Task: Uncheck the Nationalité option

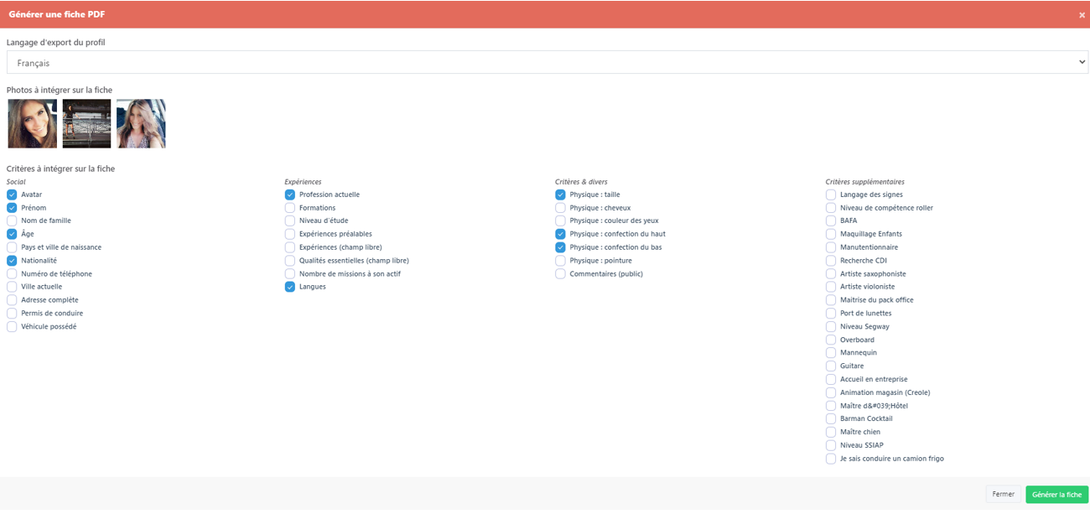Action: click(12, 261)
